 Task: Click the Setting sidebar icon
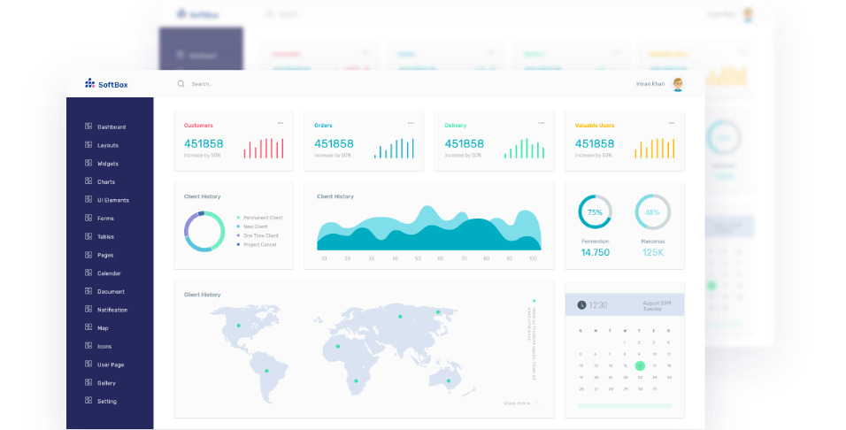(x=88, y=401)
